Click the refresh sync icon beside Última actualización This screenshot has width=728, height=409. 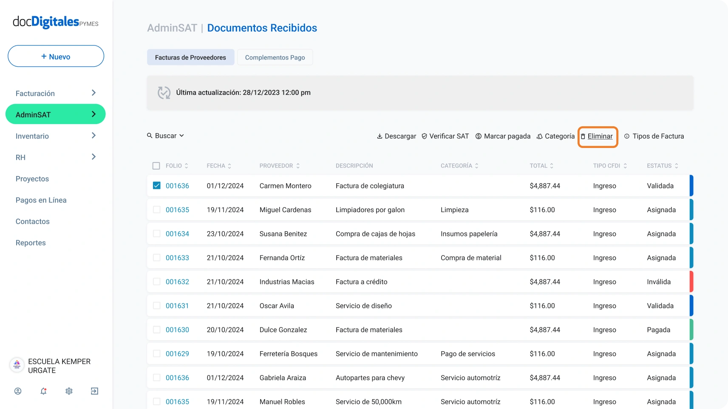(x=164, y=92)
